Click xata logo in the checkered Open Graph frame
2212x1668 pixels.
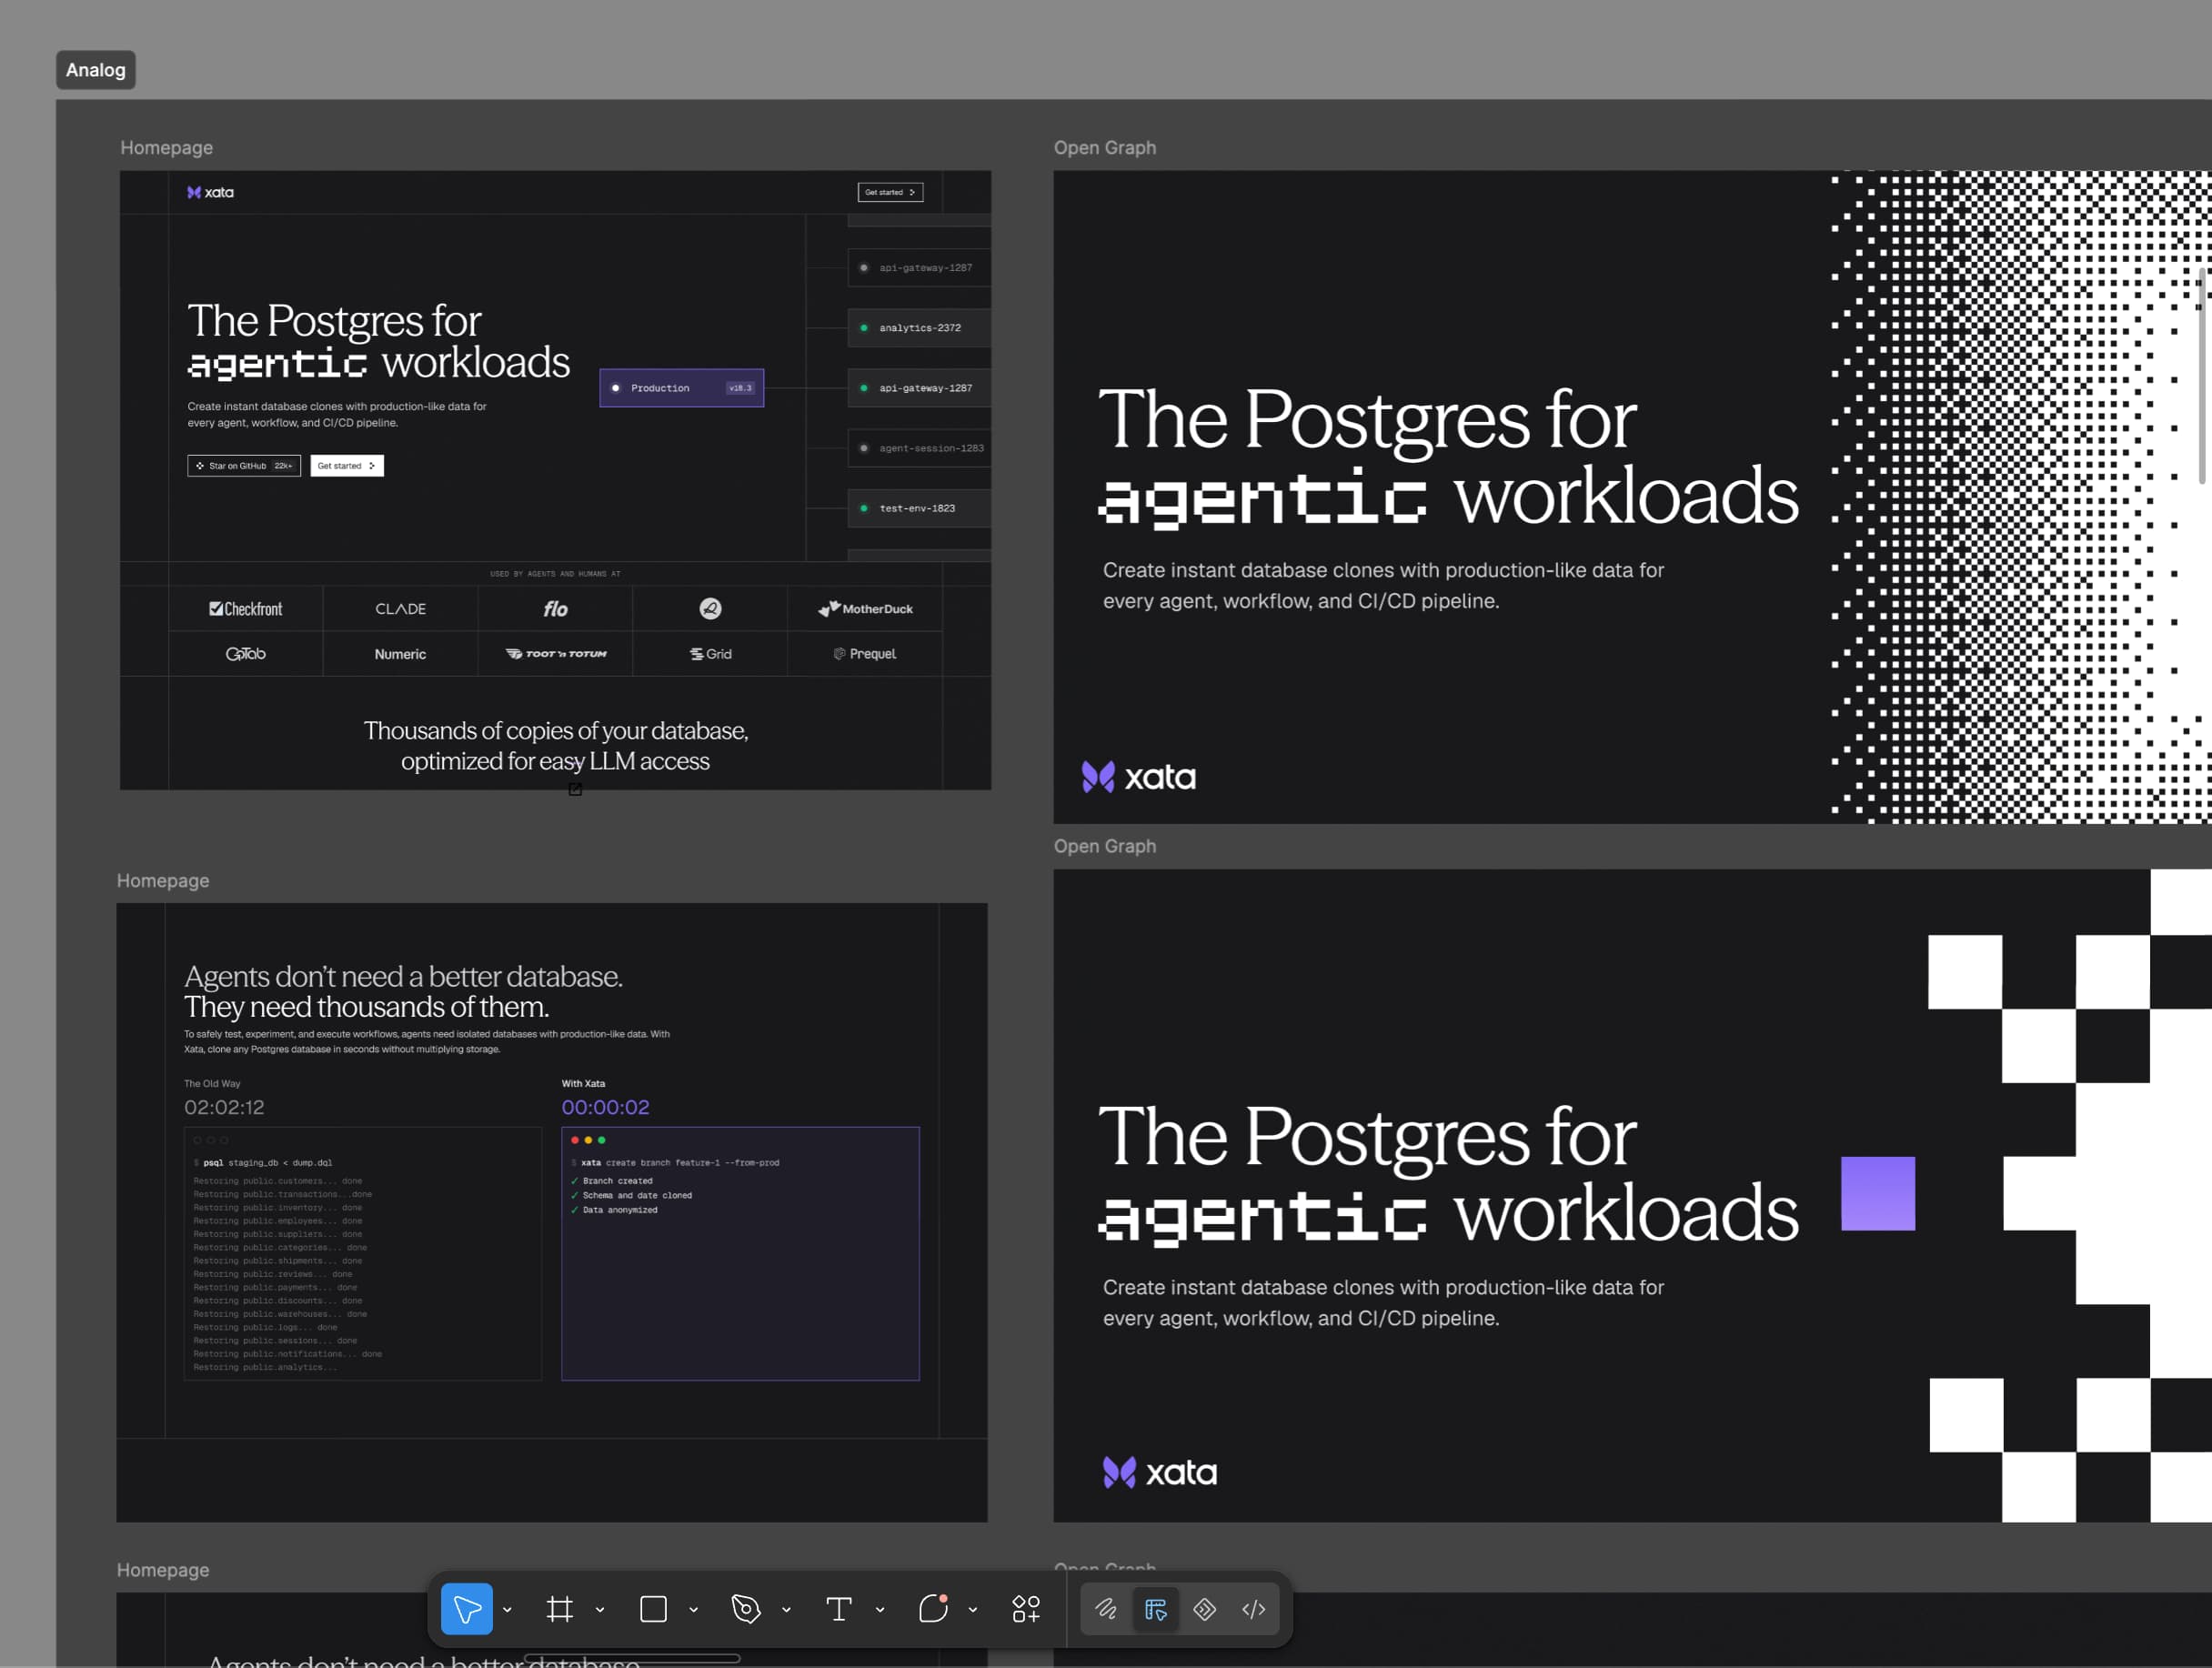(1160, 1472)
